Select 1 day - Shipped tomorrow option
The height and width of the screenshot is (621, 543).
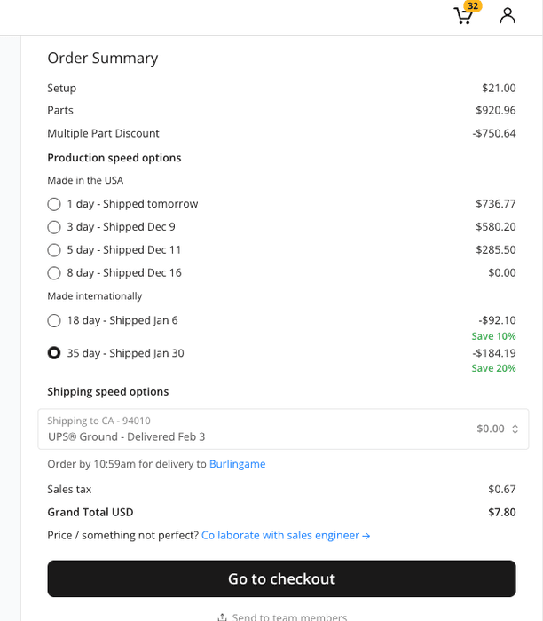[54, 204]
